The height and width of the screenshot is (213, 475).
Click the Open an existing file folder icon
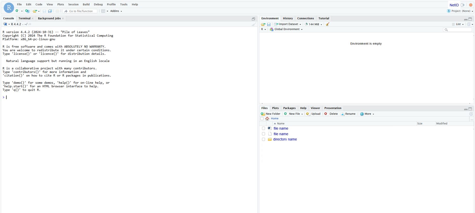35,11
